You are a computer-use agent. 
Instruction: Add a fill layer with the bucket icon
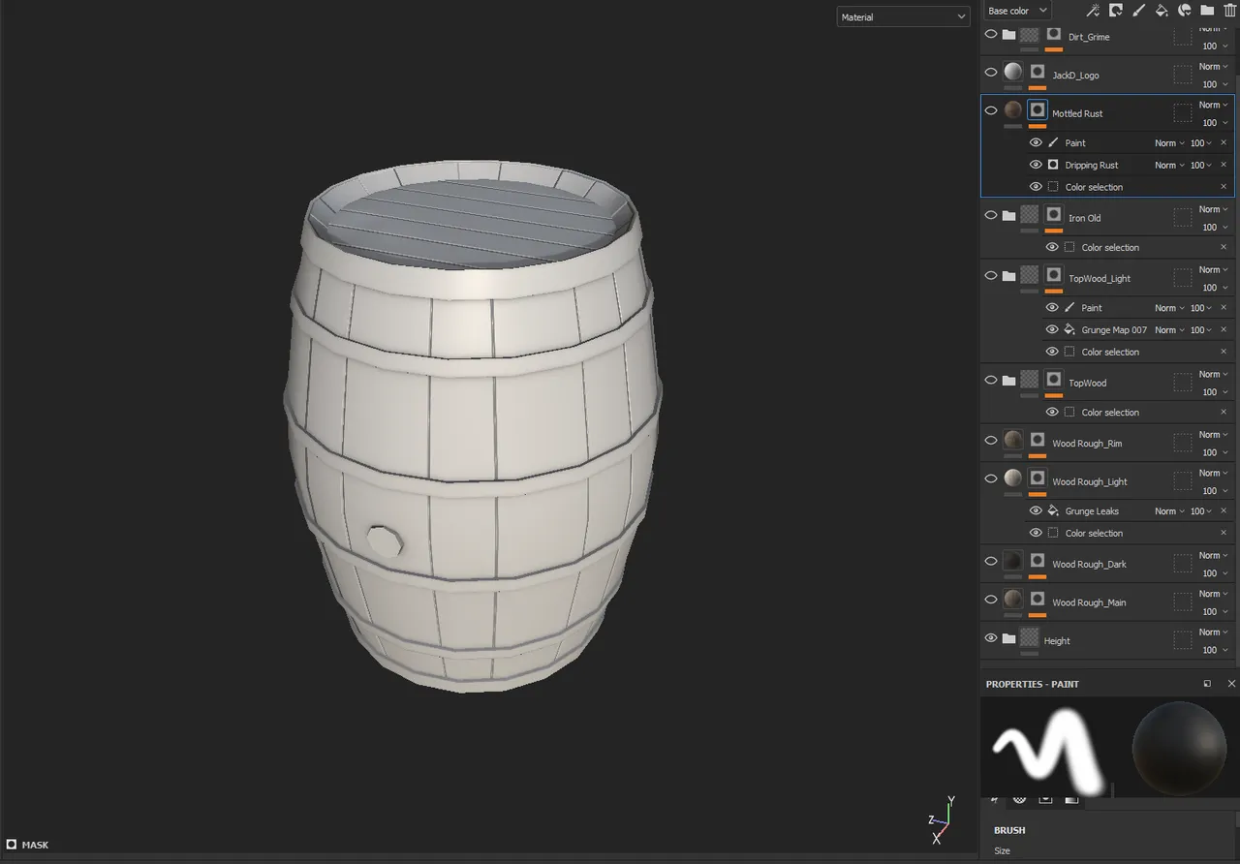click(1162, 11)
